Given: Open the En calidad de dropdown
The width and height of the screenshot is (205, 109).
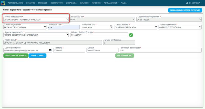Looking at the screenshot, I should 102,19.
